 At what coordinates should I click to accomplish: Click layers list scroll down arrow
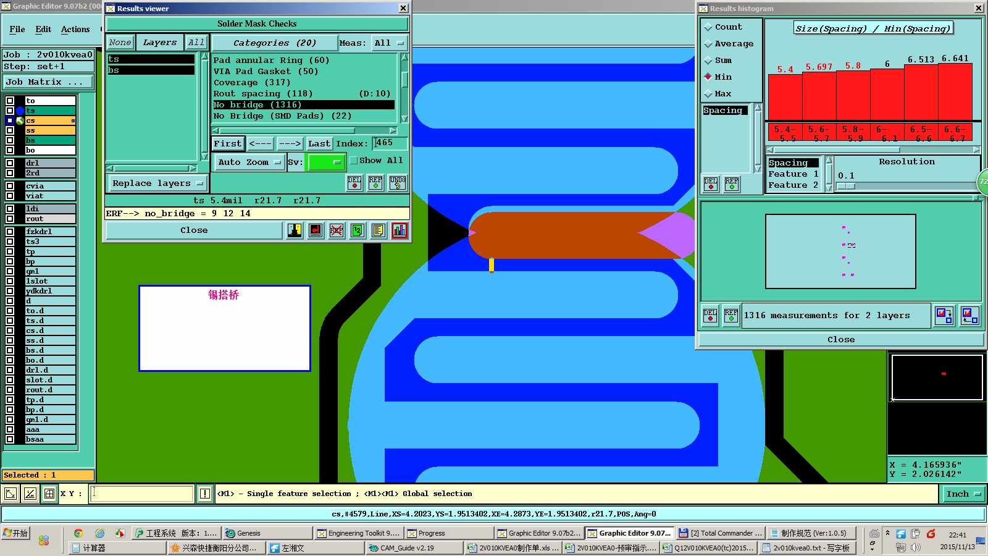coord(204,157)
